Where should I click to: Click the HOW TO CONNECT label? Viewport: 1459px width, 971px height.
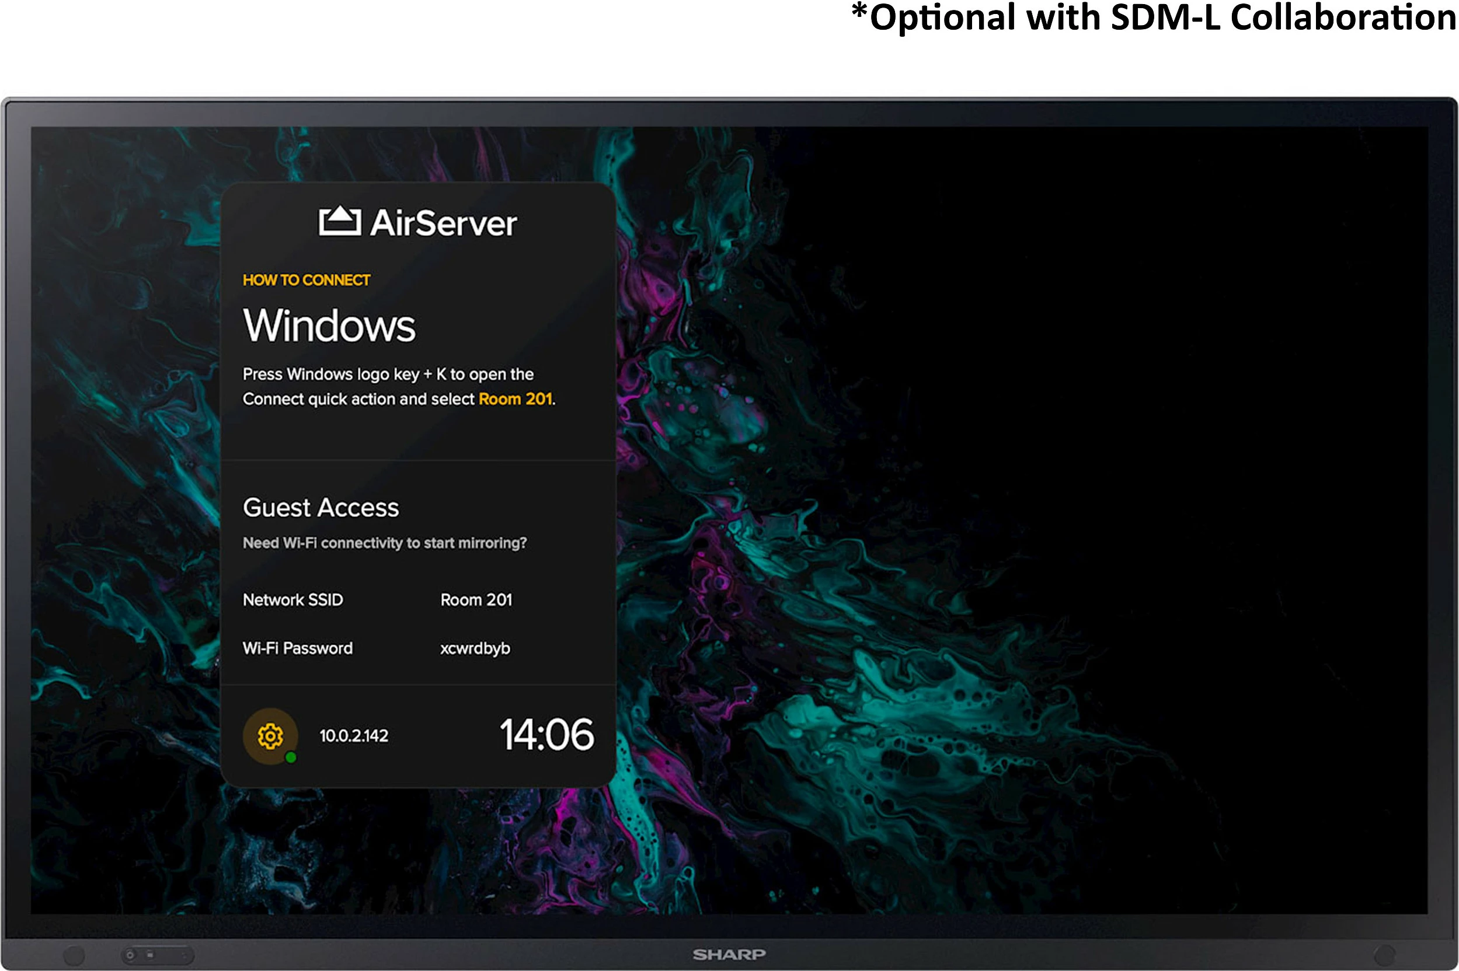[x=306, y=280]
